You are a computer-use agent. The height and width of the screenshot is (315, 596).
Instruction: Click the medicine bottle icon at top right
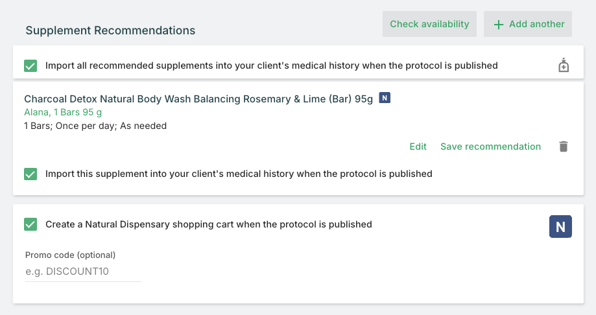564,65
